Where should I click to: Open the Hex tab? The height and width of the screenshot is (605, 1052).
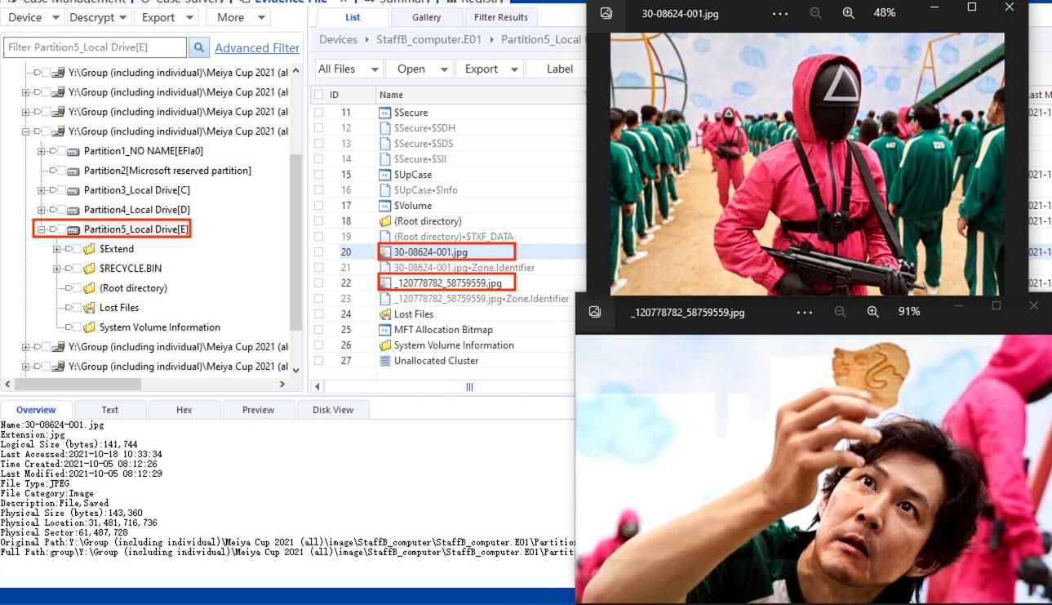point(184,410)
